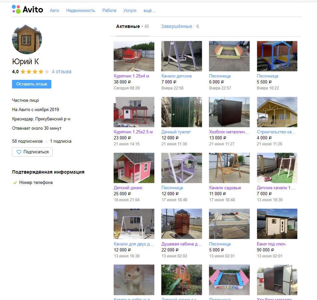Click the Хозблок металлический dark shed photo
The height and width of the screenshot is (300, 317).
(x=229, y=112)
